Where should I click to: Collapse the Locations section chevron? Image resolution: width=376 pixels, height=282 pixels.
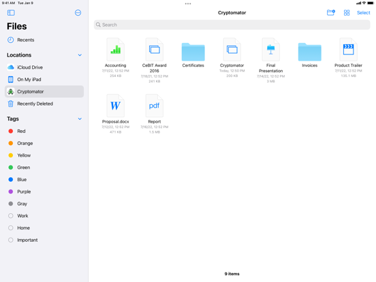[x=80, y=55]
